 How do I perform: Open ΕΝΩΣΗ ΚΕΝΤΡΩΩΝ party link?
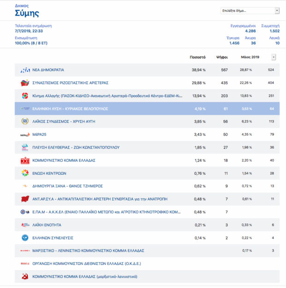tap(49, 173)
